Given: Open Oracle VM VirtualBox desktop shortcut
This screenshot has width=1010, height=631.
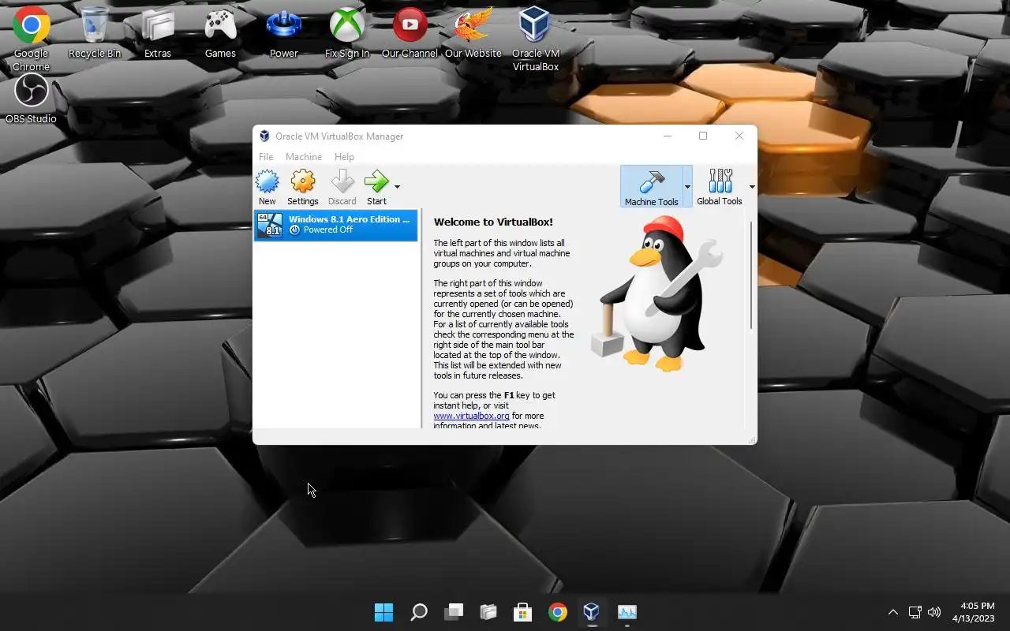Looking at the screenshot, I should point(536,39).
